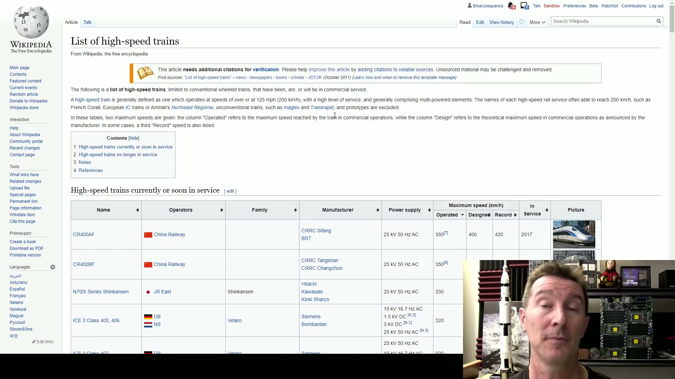Open the Sandbox link

(552, 6)
